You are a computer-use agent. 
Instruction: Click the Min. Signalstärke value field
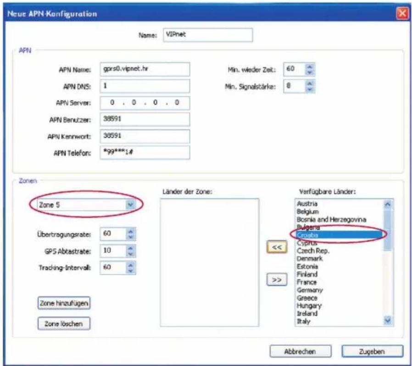[295, 86]
